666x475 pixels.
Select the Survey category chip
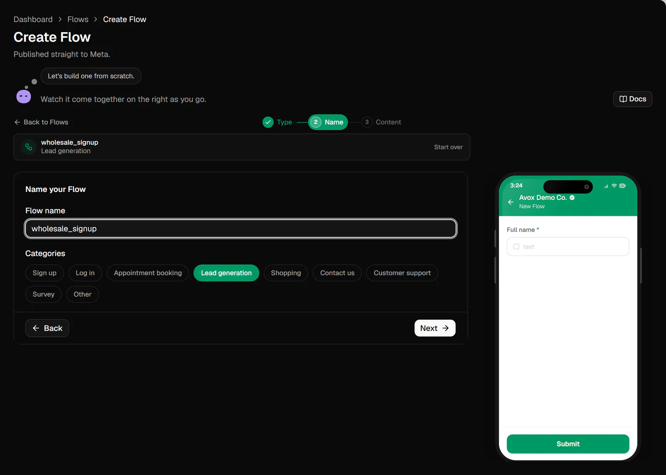click(x=44, y=294)
